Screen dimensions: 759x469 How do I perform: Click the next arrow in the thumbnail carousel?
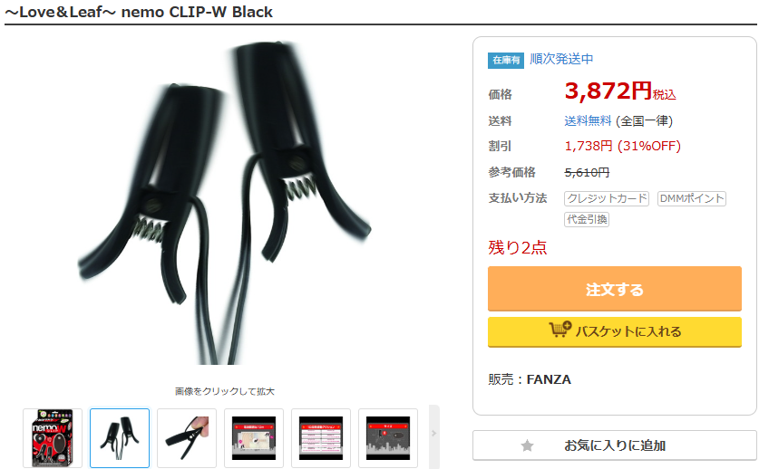click(433, 434)
